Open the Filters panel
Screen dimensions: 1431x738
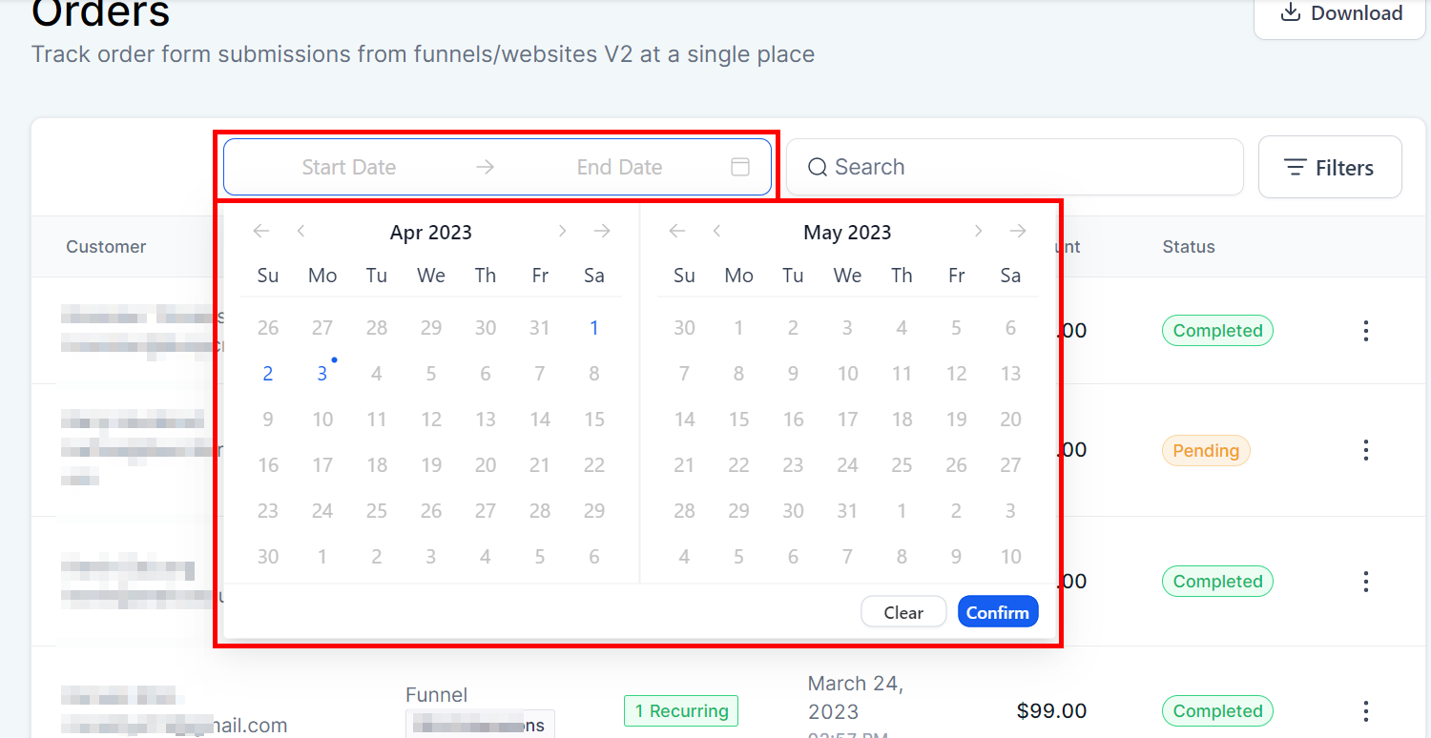tap(1330, 168)
